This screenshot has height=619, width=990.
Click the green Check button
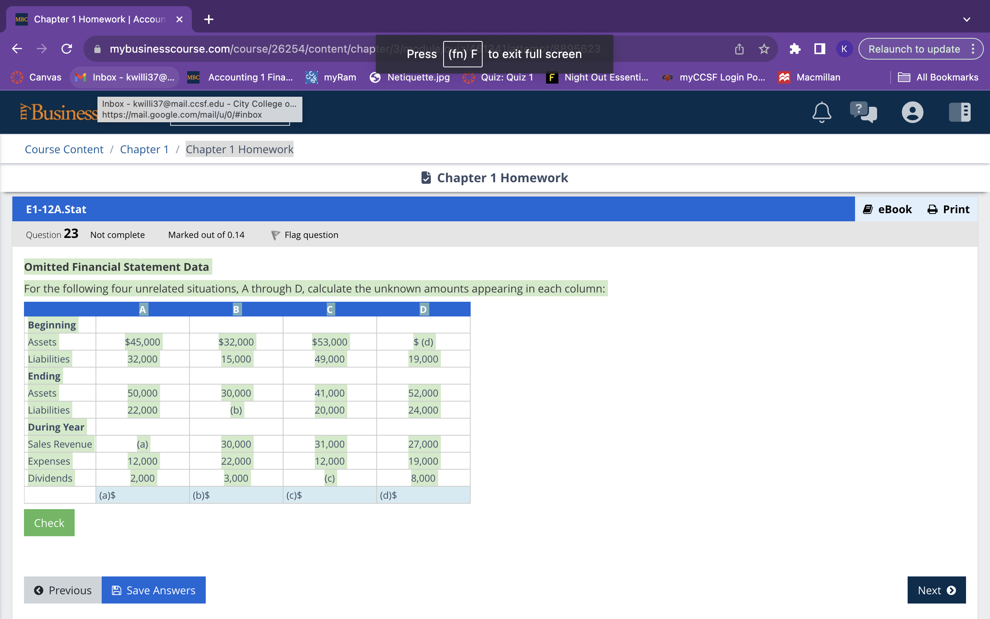tap(49, 522)
